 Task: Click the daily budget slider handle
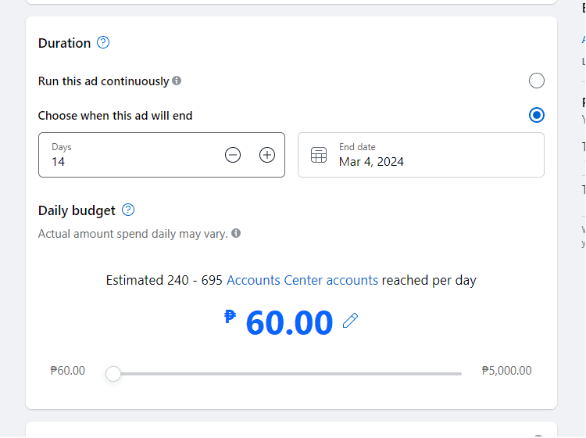pos(113,374)
